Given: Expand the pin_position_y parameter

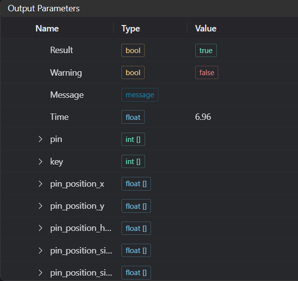Looking at the screenshot, I should pos(40,206).
